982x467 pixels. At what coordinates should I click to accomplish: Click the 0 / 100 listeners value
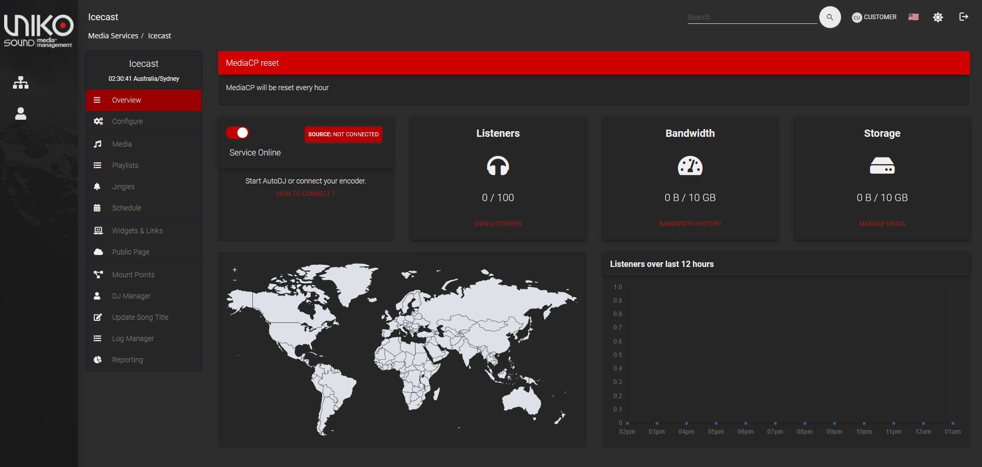(x=498, y=197)
